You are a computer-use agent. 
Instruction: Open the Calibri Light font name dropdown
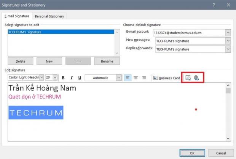coord(41,78)
